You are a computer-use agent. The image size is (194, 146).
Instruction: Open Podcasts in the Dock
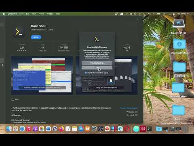[x=35, y=129]
